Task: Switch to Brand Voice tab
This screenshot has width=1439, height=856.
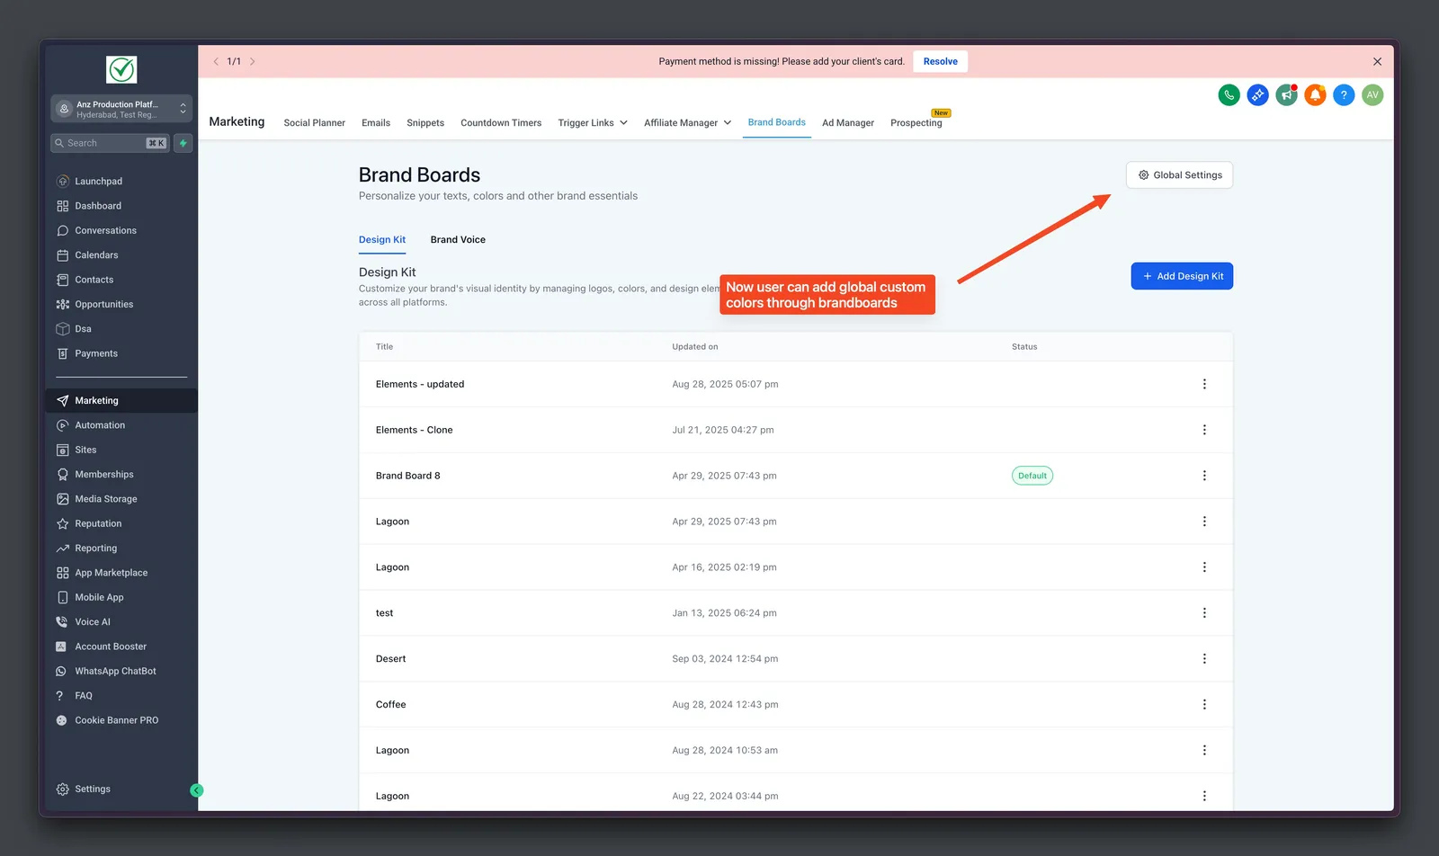Action: 458,239
